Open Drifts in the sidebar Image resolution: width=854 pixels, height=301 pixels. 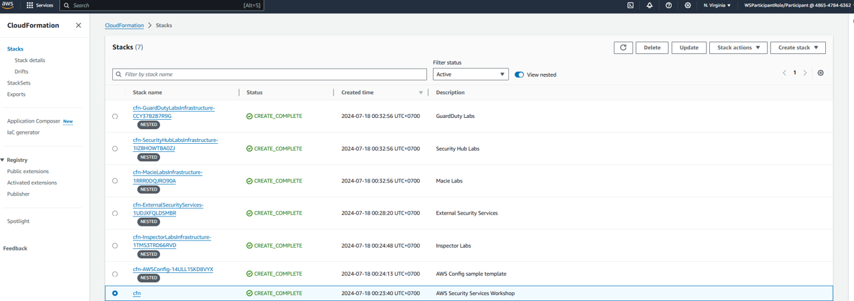21,71
